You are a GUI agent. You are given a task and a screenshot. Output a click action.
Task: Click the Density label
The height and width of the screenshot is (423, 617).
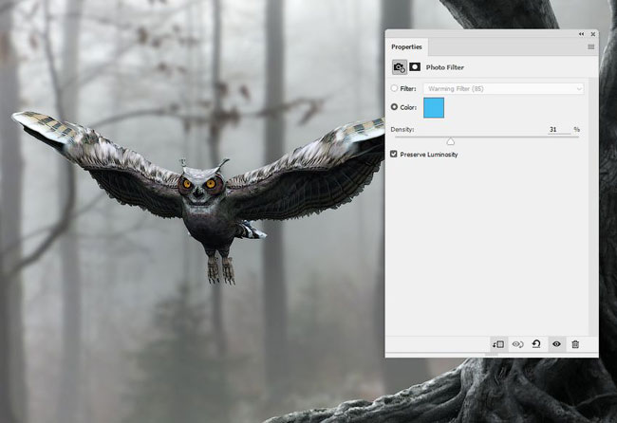pos(402,129)
